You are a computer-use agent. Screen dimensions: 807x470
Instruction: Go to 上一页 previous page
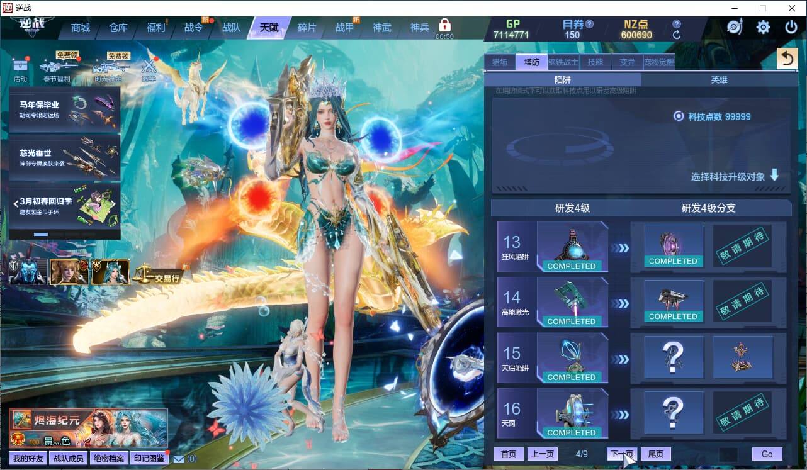pos(542,454)
